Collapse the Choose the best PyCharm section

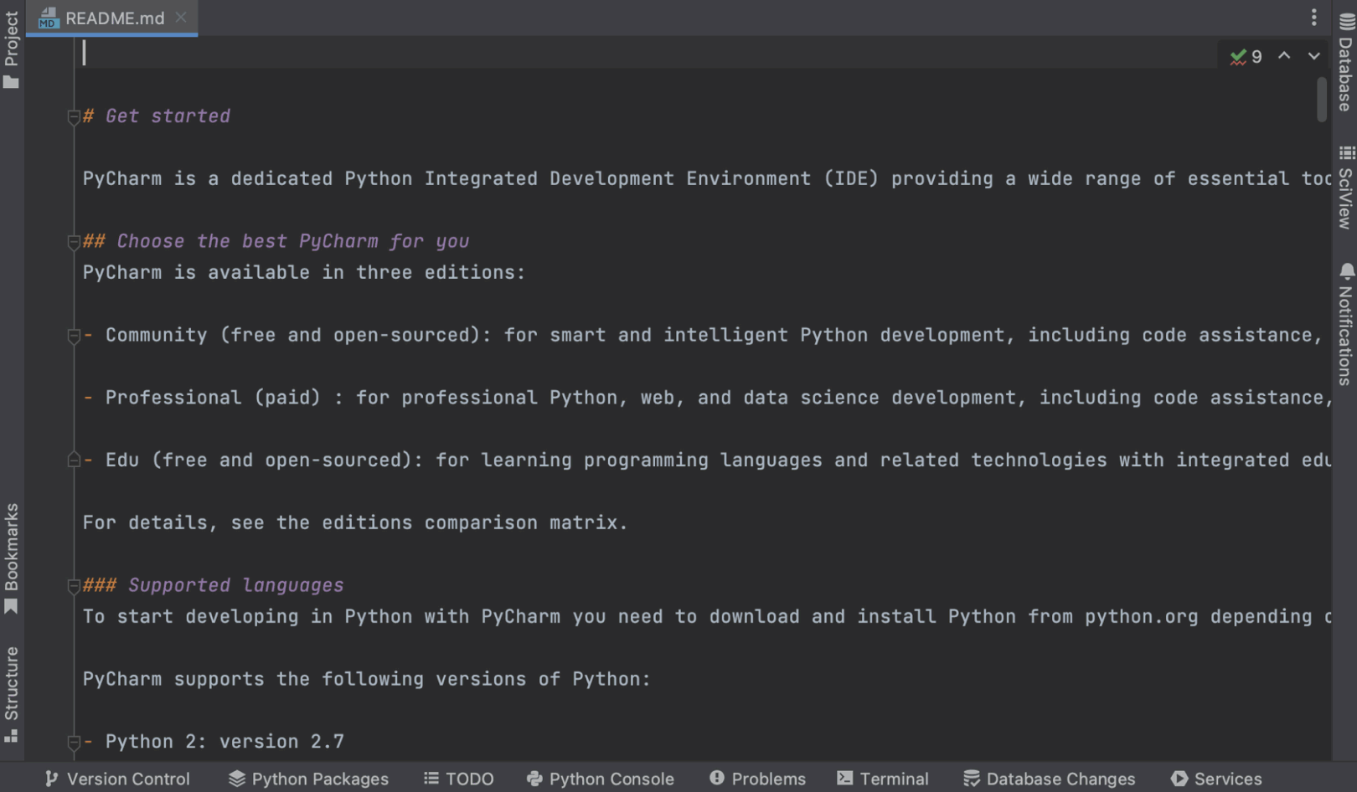[x=74, y=242]
